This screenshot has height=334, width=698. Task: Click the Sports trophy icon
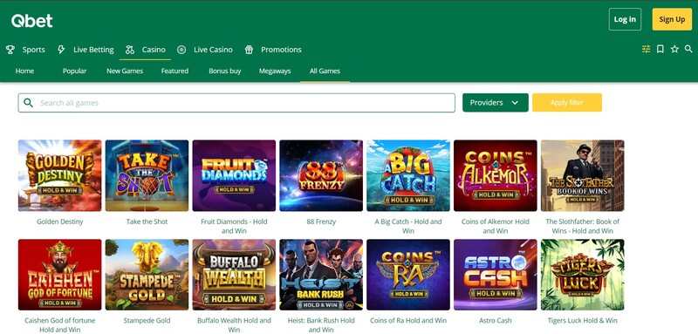[x=10, y=50]
